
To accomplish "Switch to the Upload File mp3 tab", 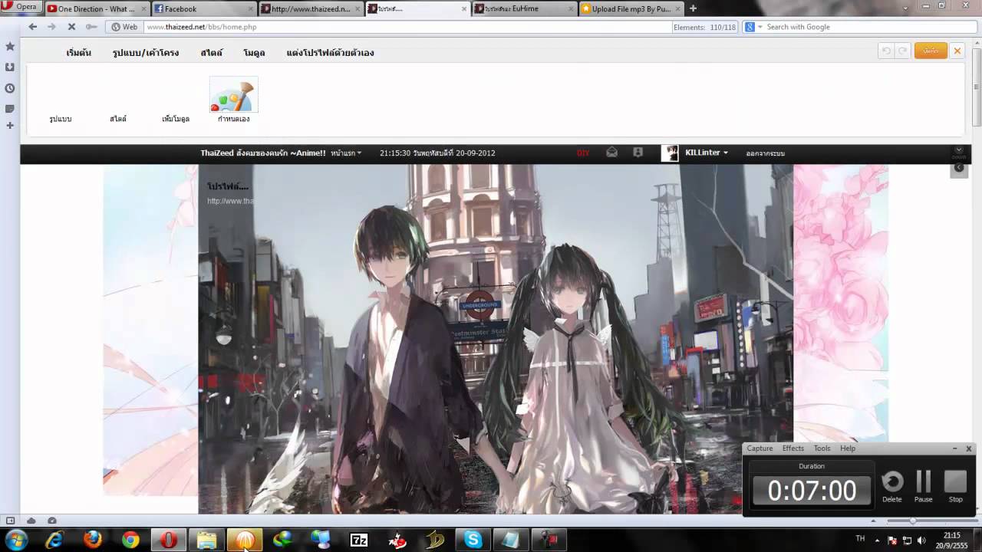I will pyautogui.click(x=631, y=8).
